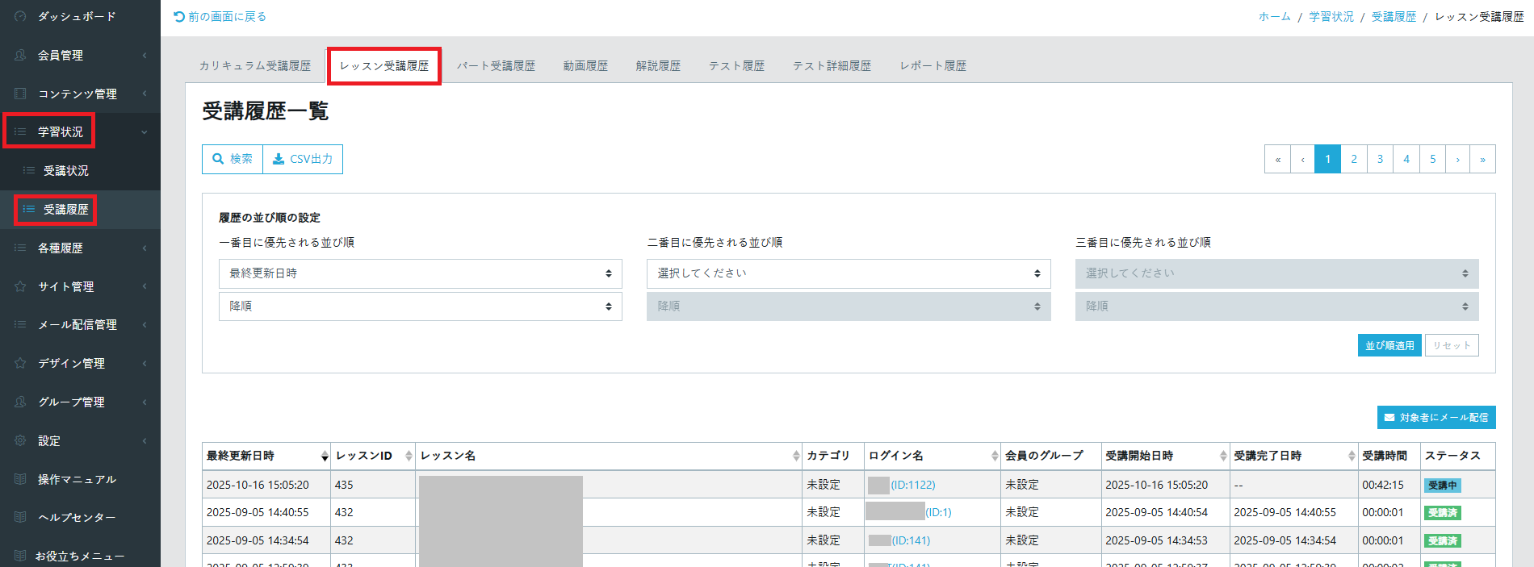This screenshot has width=1534, height=567.
Task: Click the magnifier icon on the search button
Action: [x=218, y=159]
